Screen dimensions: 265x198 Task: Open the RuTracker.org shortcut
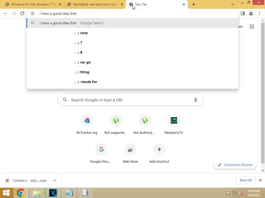tap(87, 125)
